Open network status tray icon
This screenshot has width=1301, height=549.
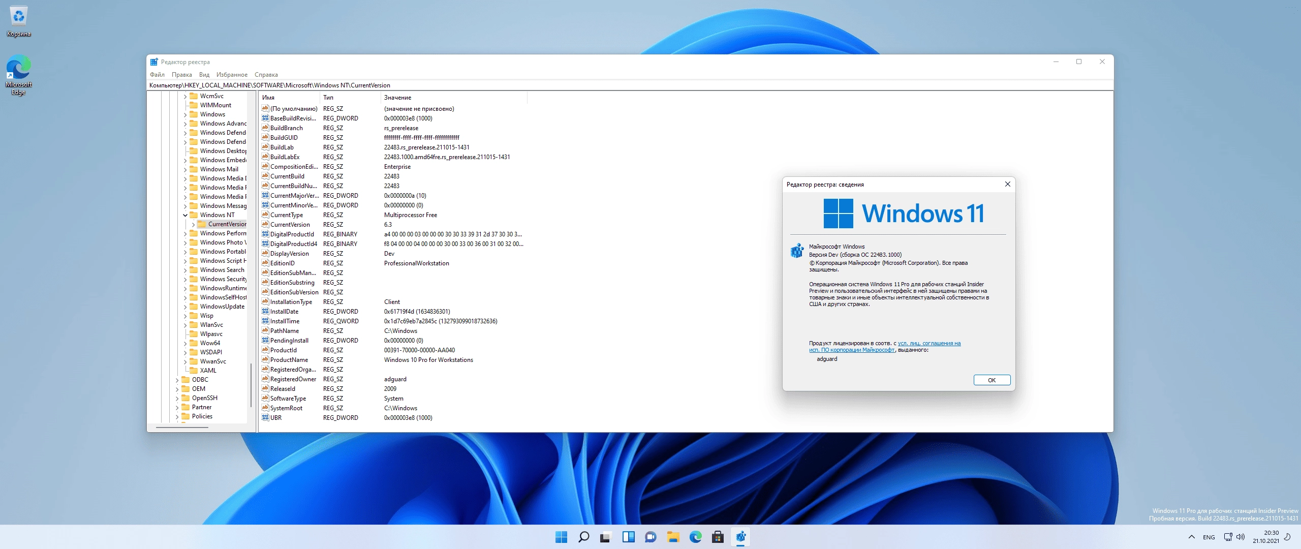pyautogui.click(x=1228, y=537)
